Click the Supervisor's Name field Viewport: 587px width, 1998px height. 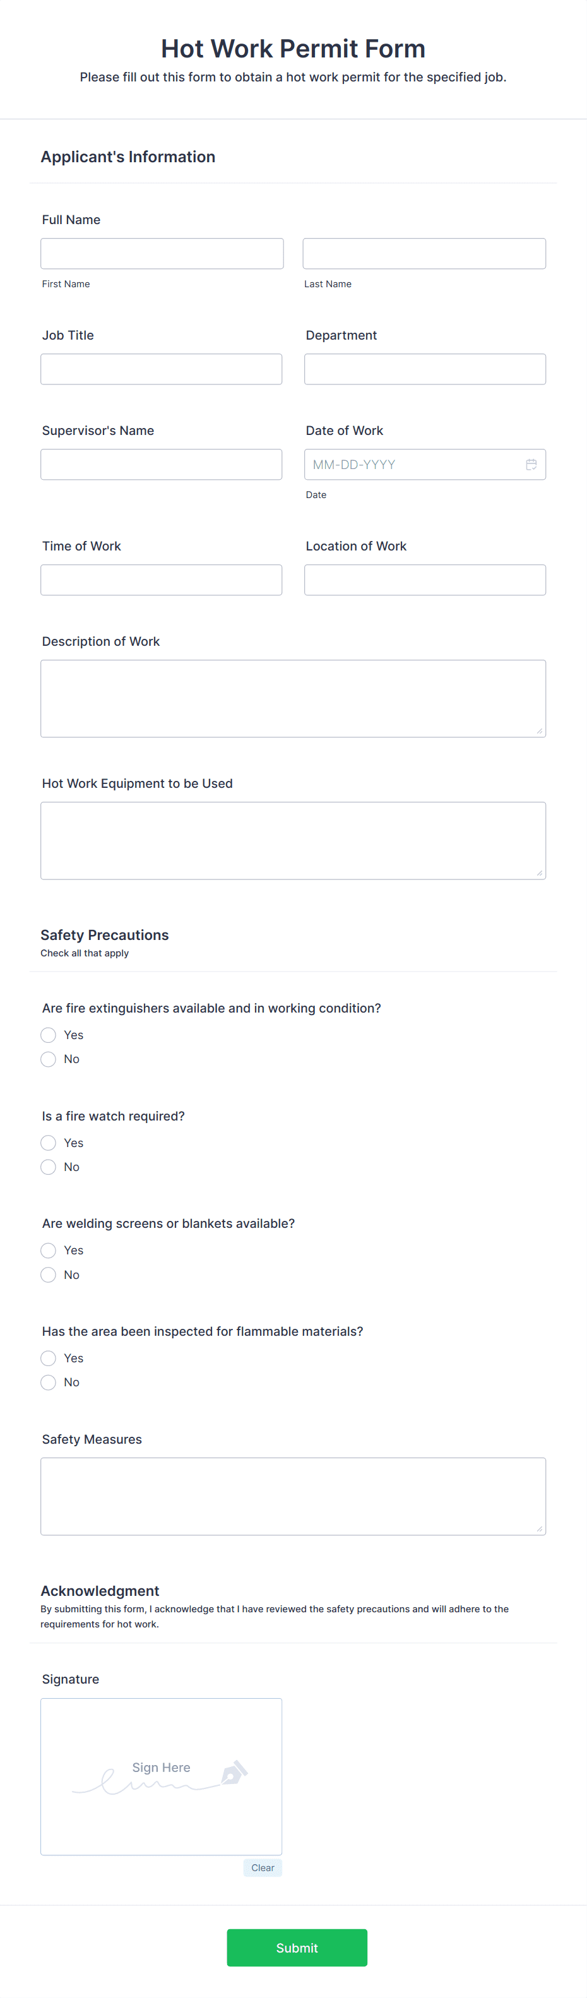coord(162,464)
